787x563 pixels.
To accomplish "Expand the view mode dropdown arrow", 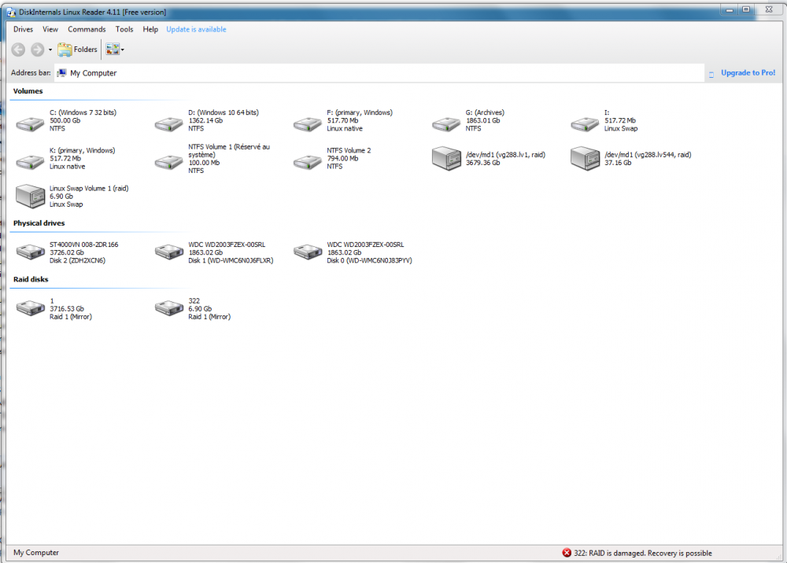I will coord(123,50).
